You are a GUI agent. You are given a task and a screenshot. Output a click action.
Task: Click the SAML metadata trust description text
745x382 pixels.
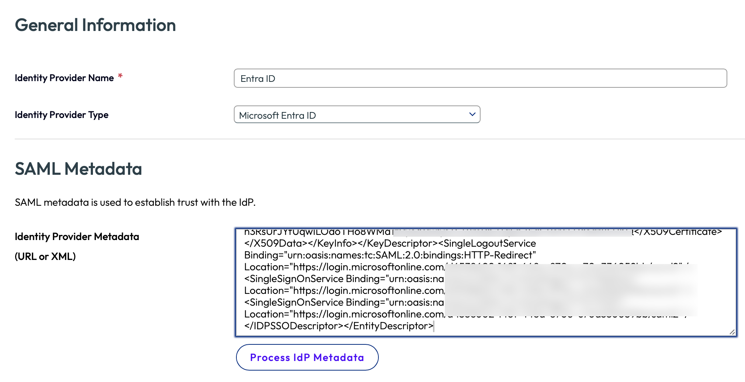[x=135, y=202]
